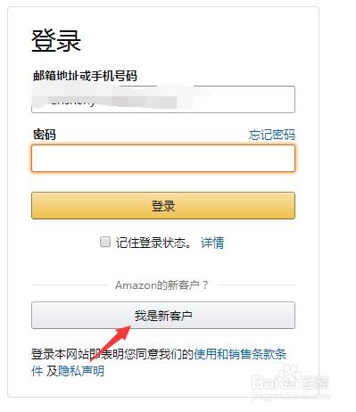Click the 记住登录状态 label text
The image size is (356, 412).
153,243
